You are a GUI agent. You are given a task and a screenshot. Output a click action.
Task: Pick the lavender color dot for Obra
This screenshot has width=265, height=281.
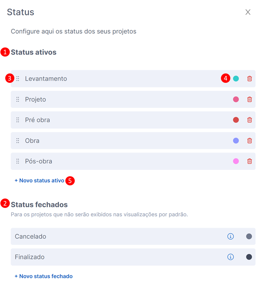(236, 140)
